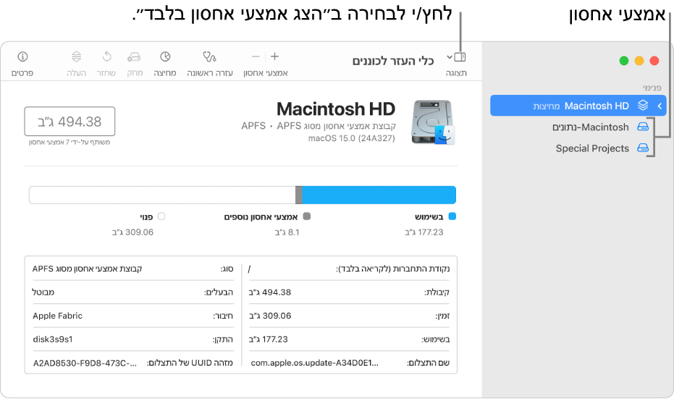
Task: Click the פנימי sidebar section header
Action: [652, 88]
